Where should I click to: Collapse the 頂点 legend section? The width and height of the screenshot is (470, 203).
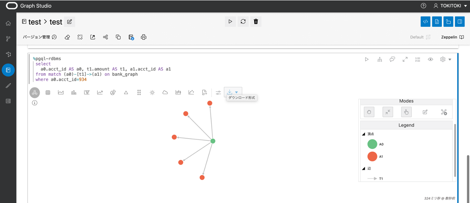[x=363, y=134]
